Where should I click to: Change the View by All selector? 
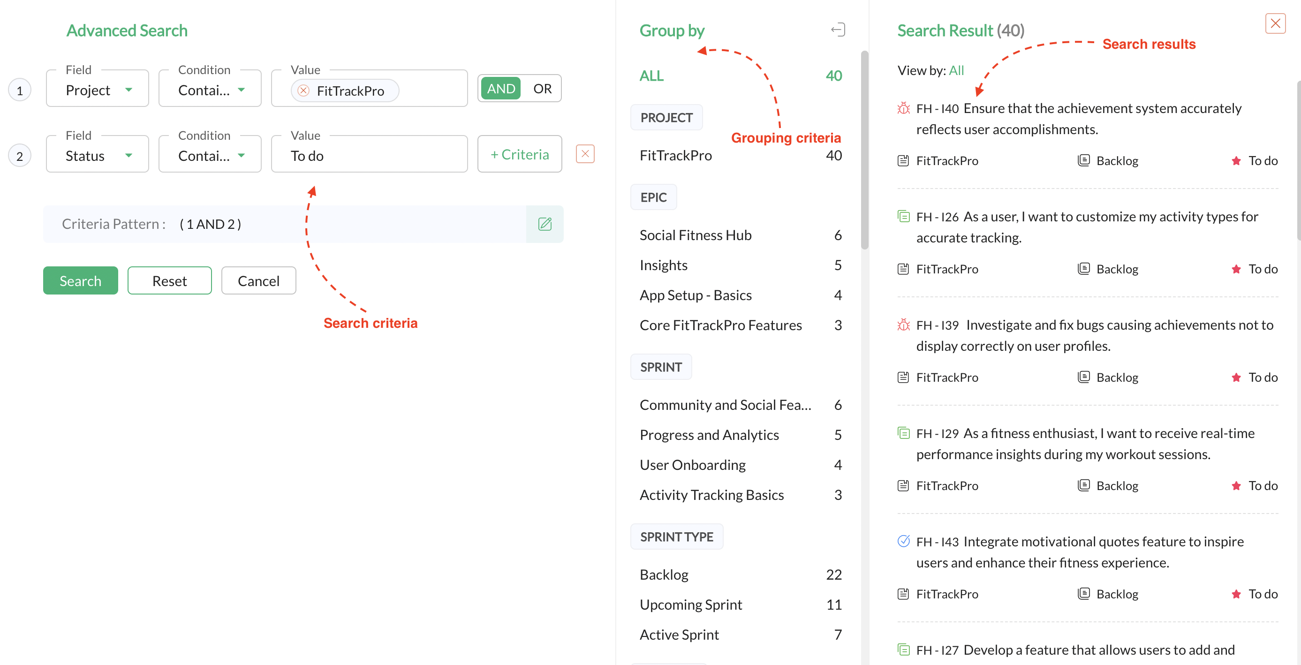tap(956, 70)
